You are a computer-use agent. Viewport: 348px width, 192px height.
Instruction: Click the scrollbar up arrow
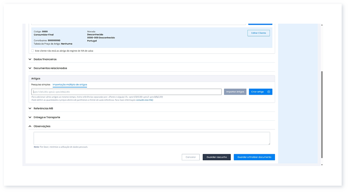(x=321, y=25)
